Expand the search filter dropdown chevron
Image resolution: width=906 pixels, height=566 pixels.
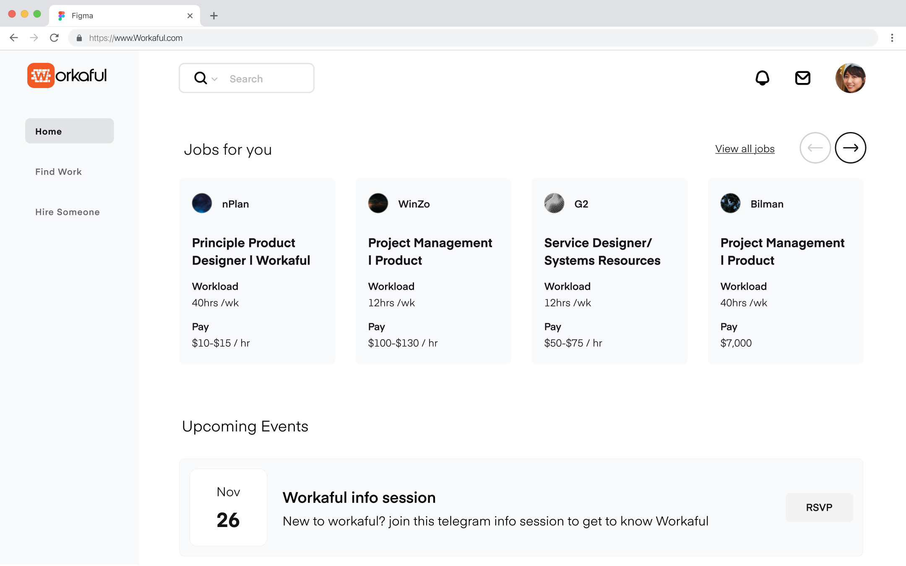pyautogui.click(x=215, y=79)
